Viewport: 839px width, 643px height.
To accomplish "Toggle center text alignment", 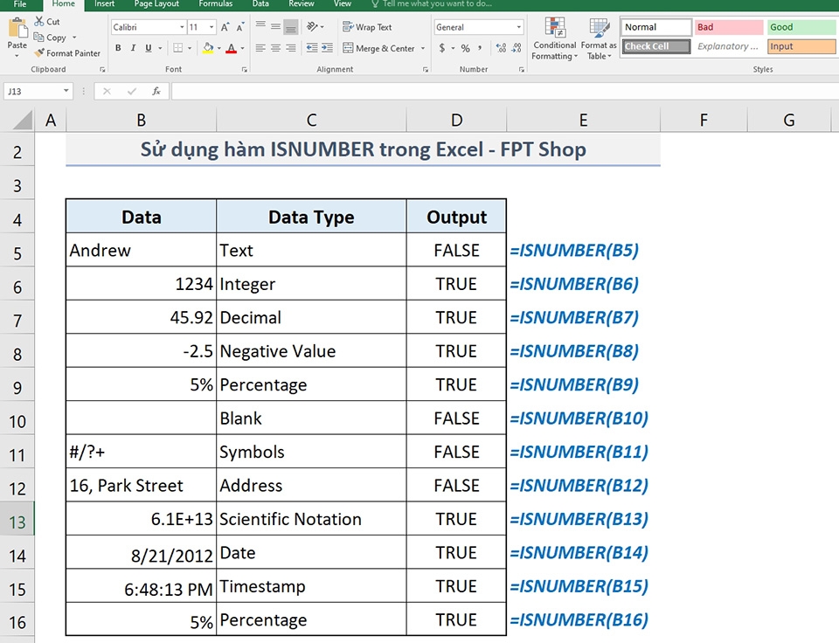I will coord(275,49).
